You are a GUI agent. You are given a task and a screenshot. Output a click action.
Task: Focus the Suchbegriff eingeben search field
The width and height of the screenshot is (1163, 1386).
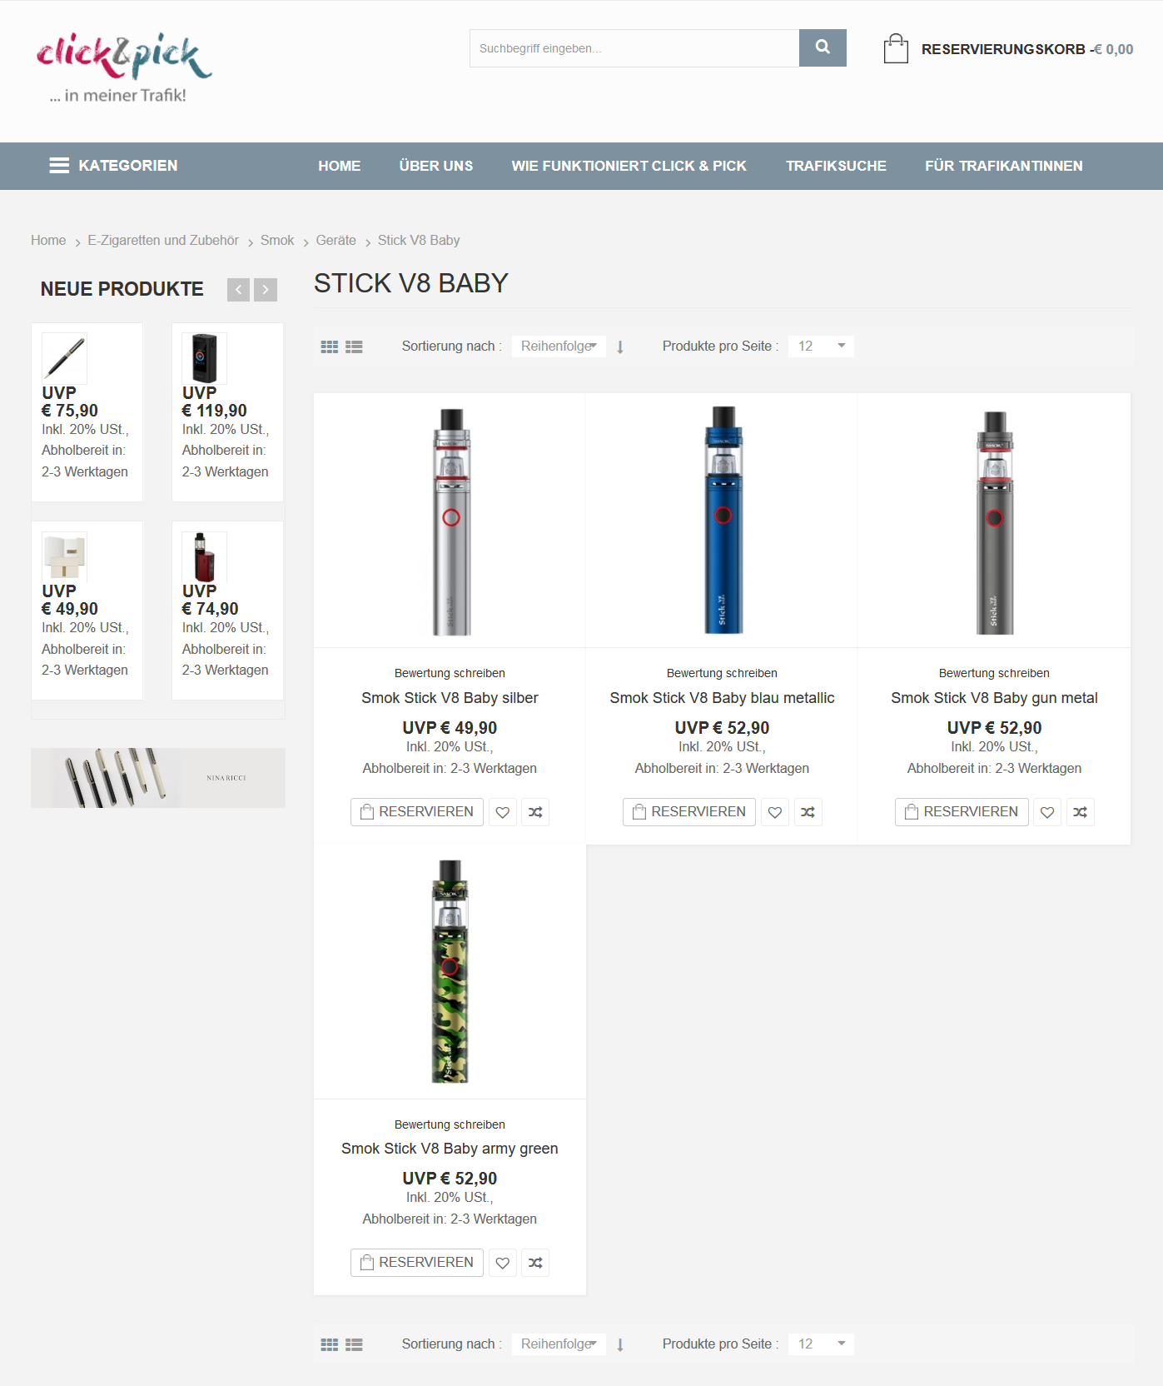634,48
